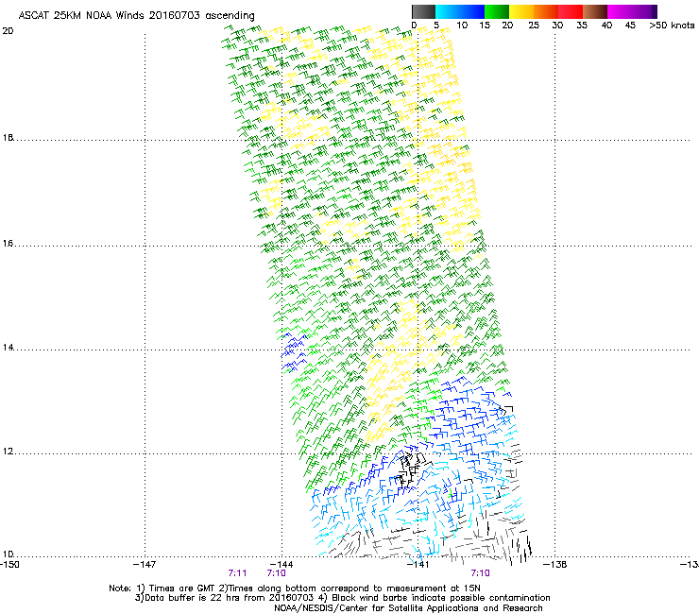Click the 'Black wind barbs indicate possible contamination' note
The width and height of the screenshot is (699, 614).
[x=441, y=598]
